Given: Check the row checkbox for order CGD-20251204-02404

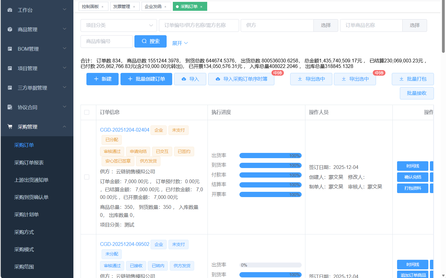Looking at the screenshot, I should point(87,177).
